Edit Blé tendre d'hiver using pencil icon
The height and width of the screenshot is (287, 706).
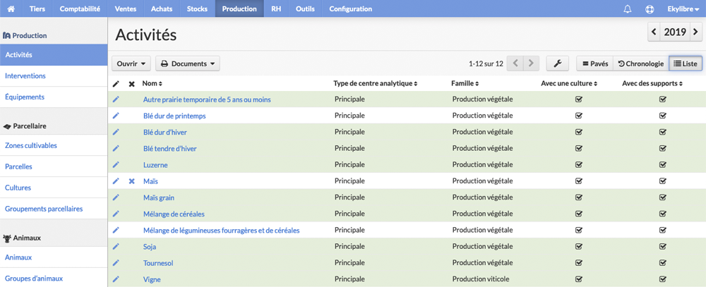(116, 148)
